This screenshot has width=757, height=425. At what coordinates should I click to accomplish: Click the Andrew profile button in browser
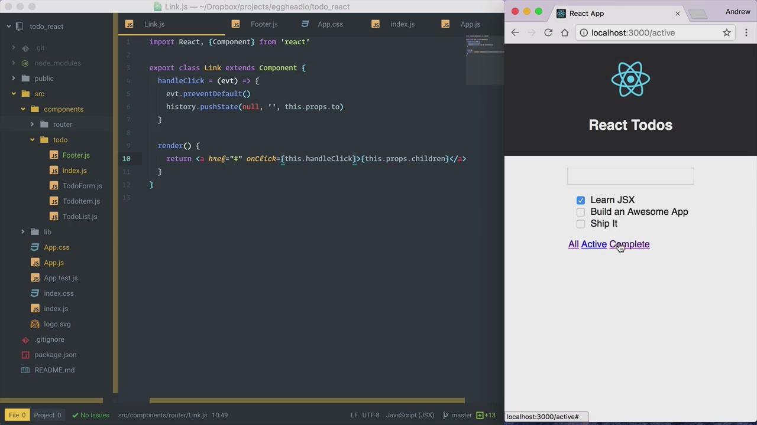point(738,12)
